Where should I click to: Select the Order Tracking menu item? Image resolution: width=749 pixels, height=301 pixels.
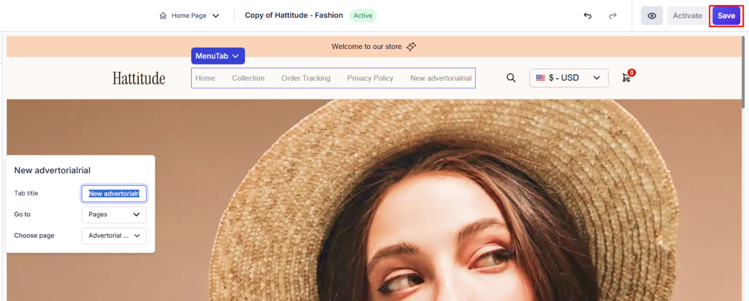[x=305, y=78]
